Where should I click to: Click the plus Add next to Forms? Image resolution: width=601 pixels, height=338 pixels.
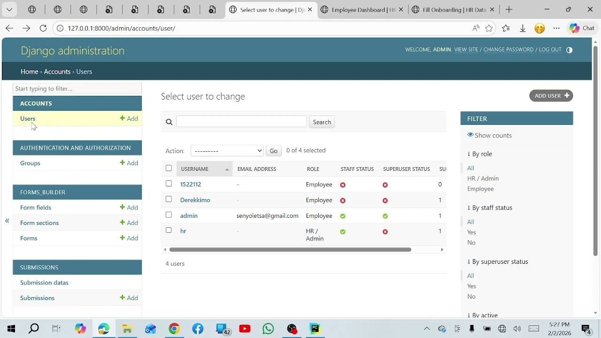[129, 238]
